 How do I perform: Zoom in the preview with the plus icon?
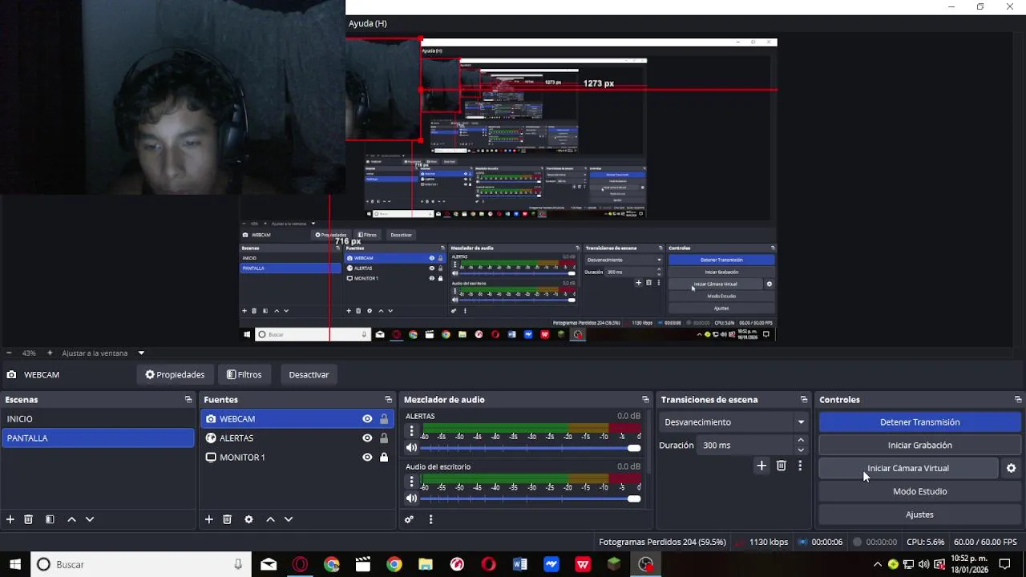(50, 353)
